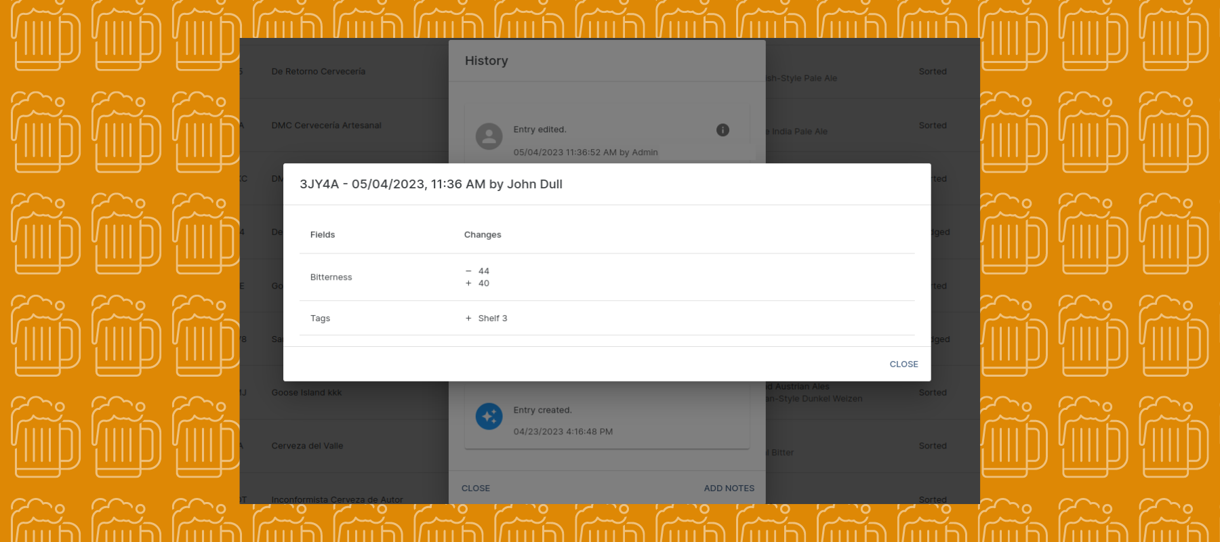This screenshot has height=542, width=1220.
Task: Click the ADD NOTES button
Action: tap(729, 488)
